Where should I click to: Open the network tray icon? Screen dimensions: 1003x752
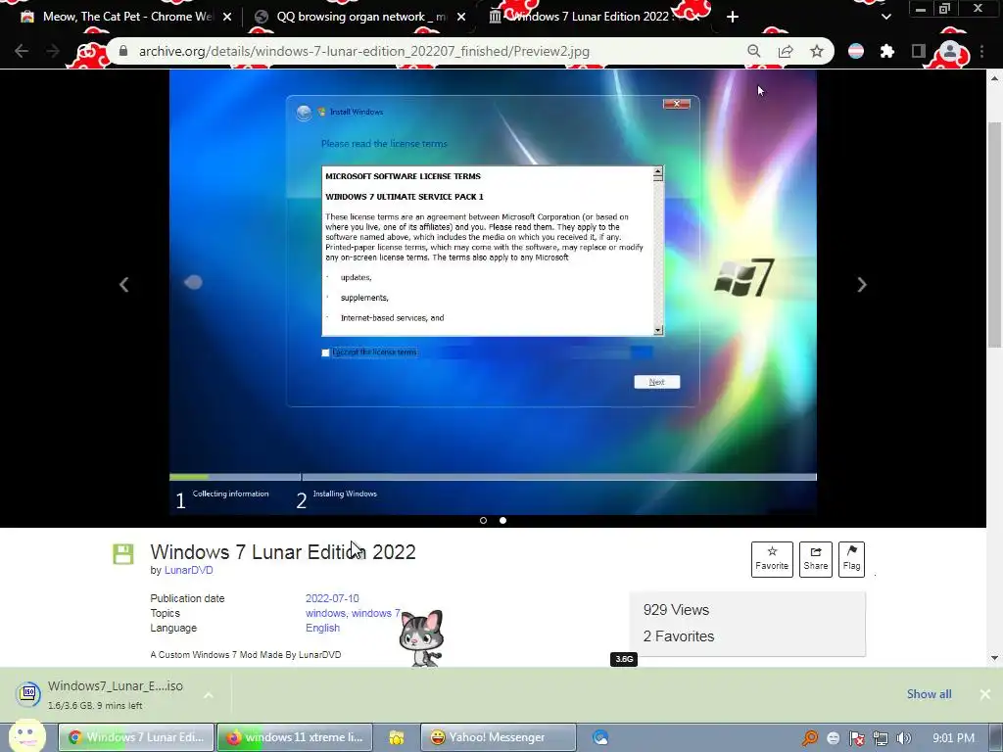click(x=881, y=738)
